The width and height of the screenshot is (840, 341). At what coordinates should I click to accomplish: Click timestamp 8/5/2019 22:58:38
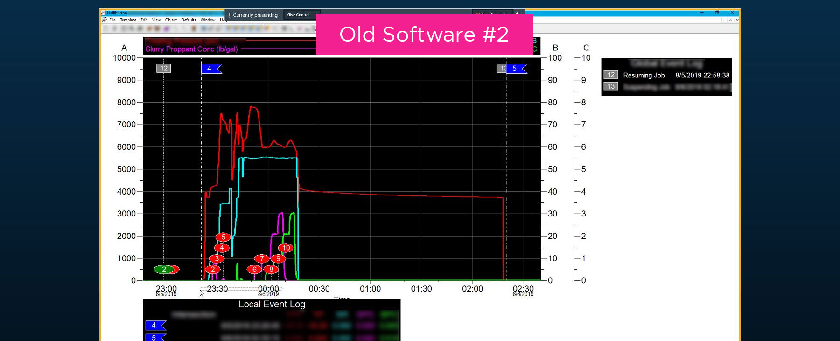click(x=702, y=75)
